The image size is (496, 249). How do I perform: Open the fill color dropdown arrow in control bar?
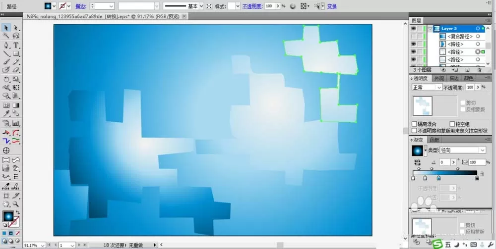(x=54, y=5)
